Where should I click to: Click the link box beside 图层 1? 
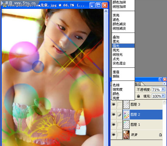click(x=120, y=125)
